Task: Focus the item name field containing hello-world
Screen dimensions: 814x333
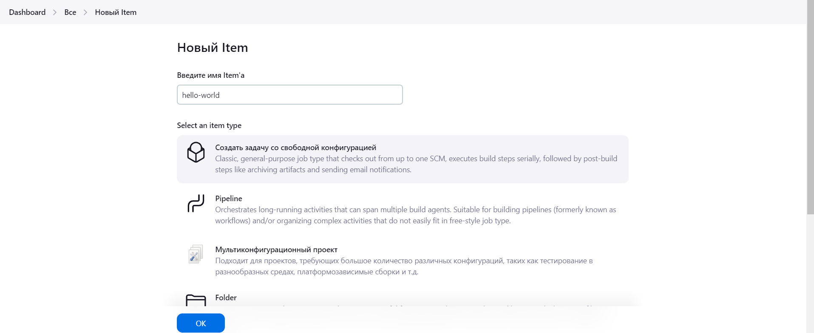Action: (290, 95)
